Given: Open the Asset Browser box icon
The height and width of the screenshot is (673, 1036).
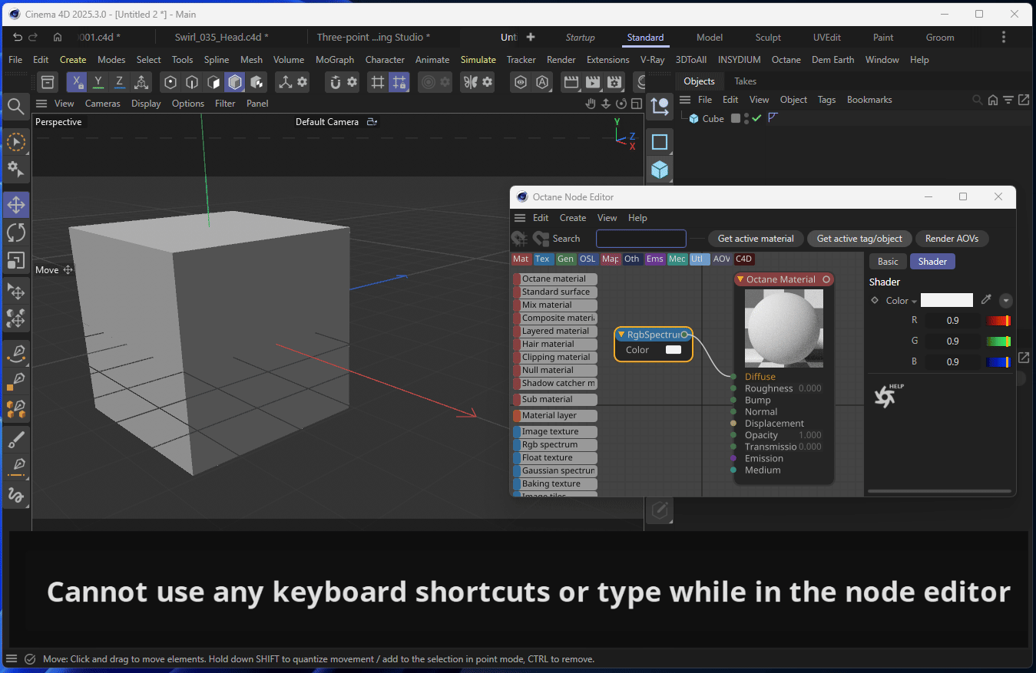Looking at the screenshot, I should click(48, 82).
